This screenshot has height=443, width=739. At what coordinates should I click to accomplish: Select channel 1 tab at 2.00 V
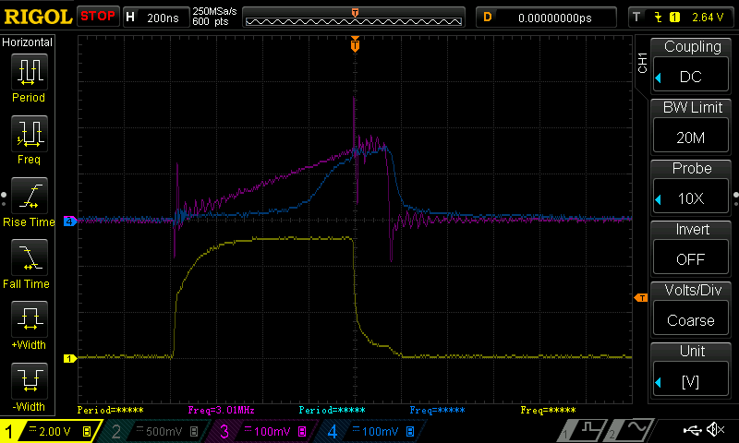pyautogui.click(x=48, y=431)
